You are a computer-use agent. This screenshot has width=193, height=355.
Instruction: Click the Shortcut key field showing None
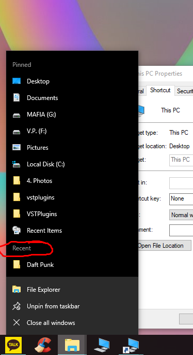tap(181, 199)
